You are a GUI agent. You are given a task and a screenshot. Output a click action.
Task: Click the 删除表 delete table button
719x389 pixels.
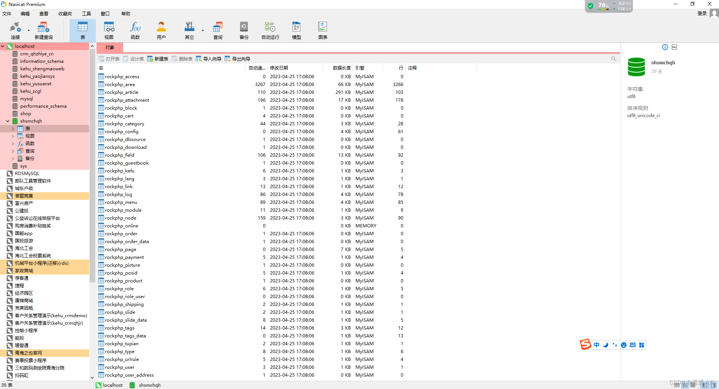(182, 59)
